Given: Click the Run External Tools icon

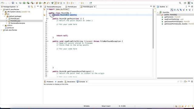Looking at the screenshot, I should pos(32,3).
